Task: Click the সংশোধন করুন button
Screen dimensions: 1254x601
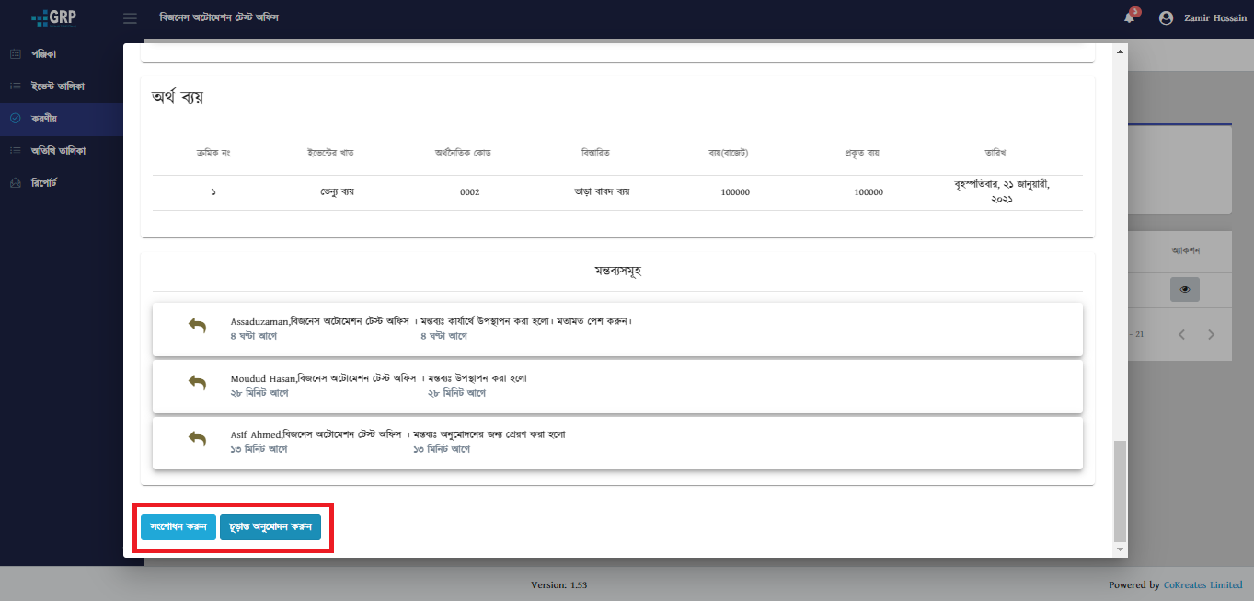Action: pos(178,527)
